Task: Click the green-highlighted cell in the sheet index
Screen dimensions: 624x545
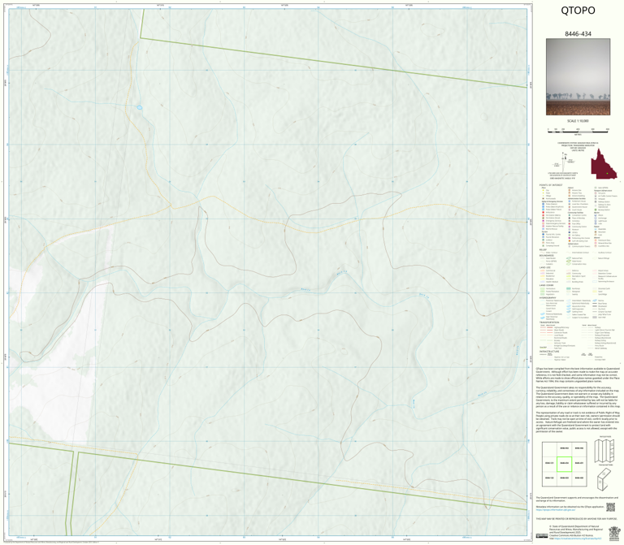Action: coord(565,464)
